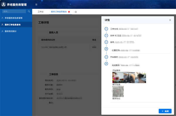
Task: Collapse the 开始服务 timeline step
Action: [x=106, y=57]
